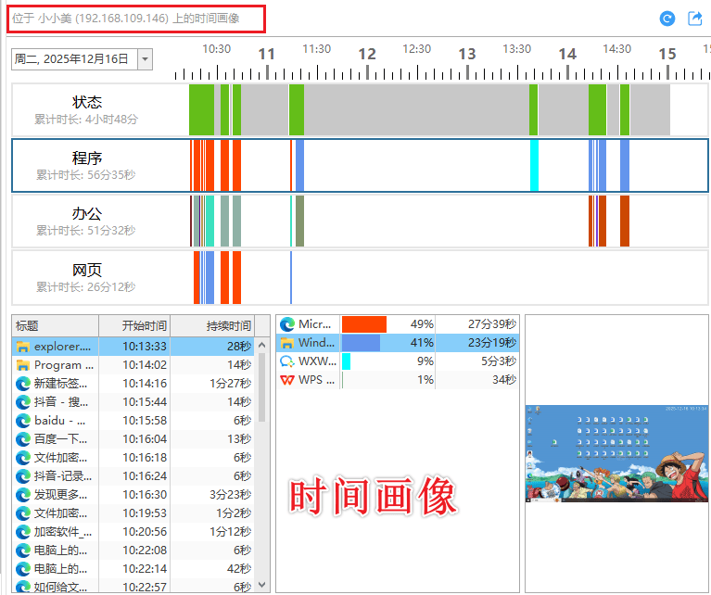Click the folder icon beside the Program entry
The width and height of the screenshot is (711, 595).
(22, 365)
